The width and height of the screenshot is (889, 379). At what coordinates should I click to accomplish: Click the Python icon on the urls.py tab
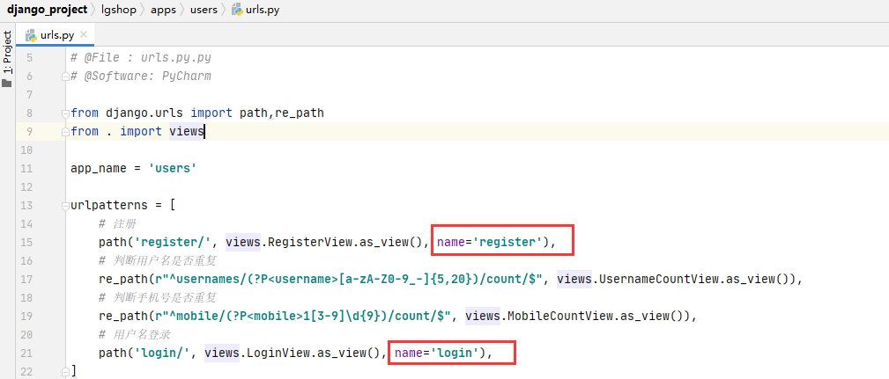31,35
